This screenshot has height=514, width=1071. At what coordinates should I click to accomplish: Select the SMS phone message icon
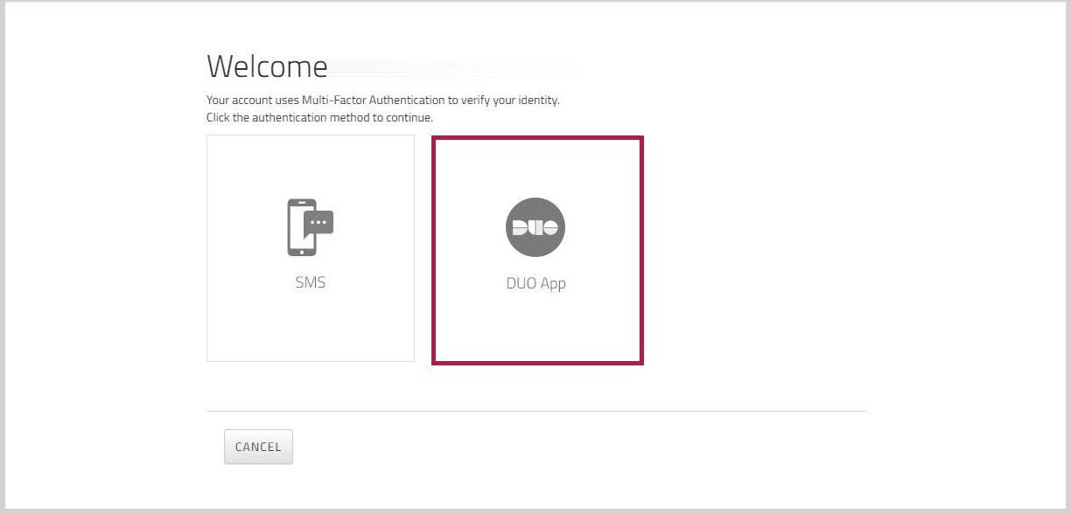(x=311, y=227)
